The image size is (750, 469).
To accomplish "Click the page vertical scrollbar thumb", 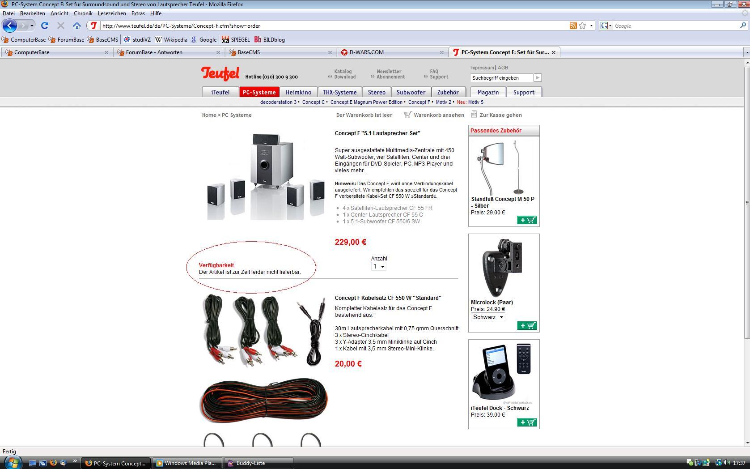I will 746,202.
